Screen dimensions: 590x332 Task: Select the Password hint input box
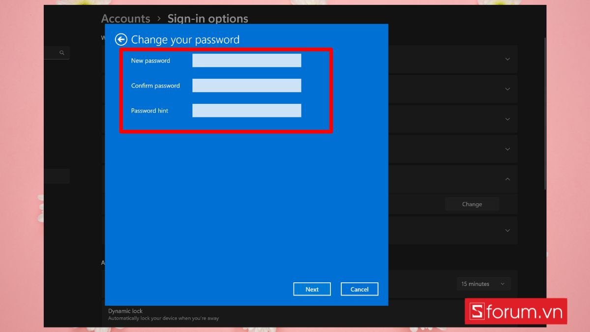[246, 111]
